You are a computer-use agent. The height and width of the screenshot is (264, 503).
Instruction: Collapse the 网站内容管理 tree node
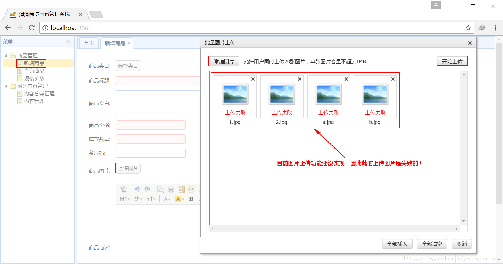coord(6,86)
